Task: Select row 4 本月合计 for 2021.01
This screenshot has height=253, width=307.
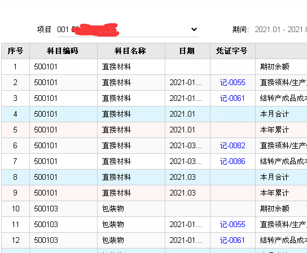Action: coord(154,114)
